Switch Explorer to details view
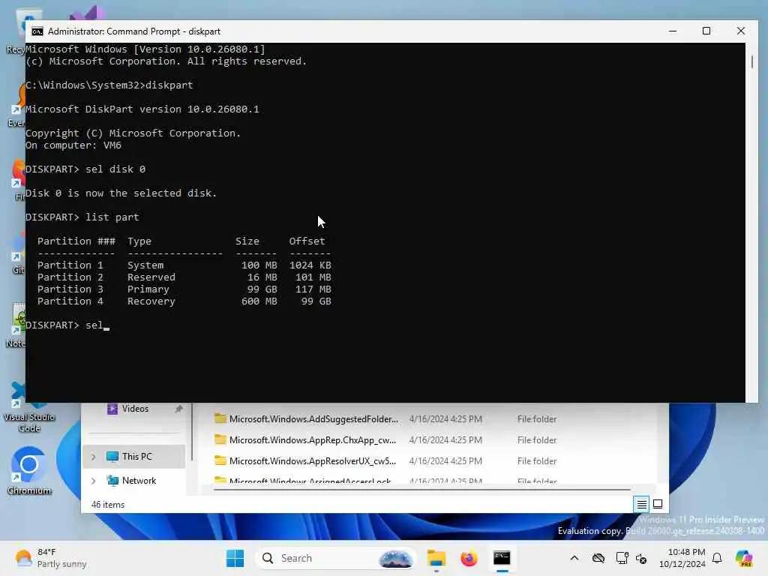This screenshot has height=576, width=768. [x=642, y=504]
